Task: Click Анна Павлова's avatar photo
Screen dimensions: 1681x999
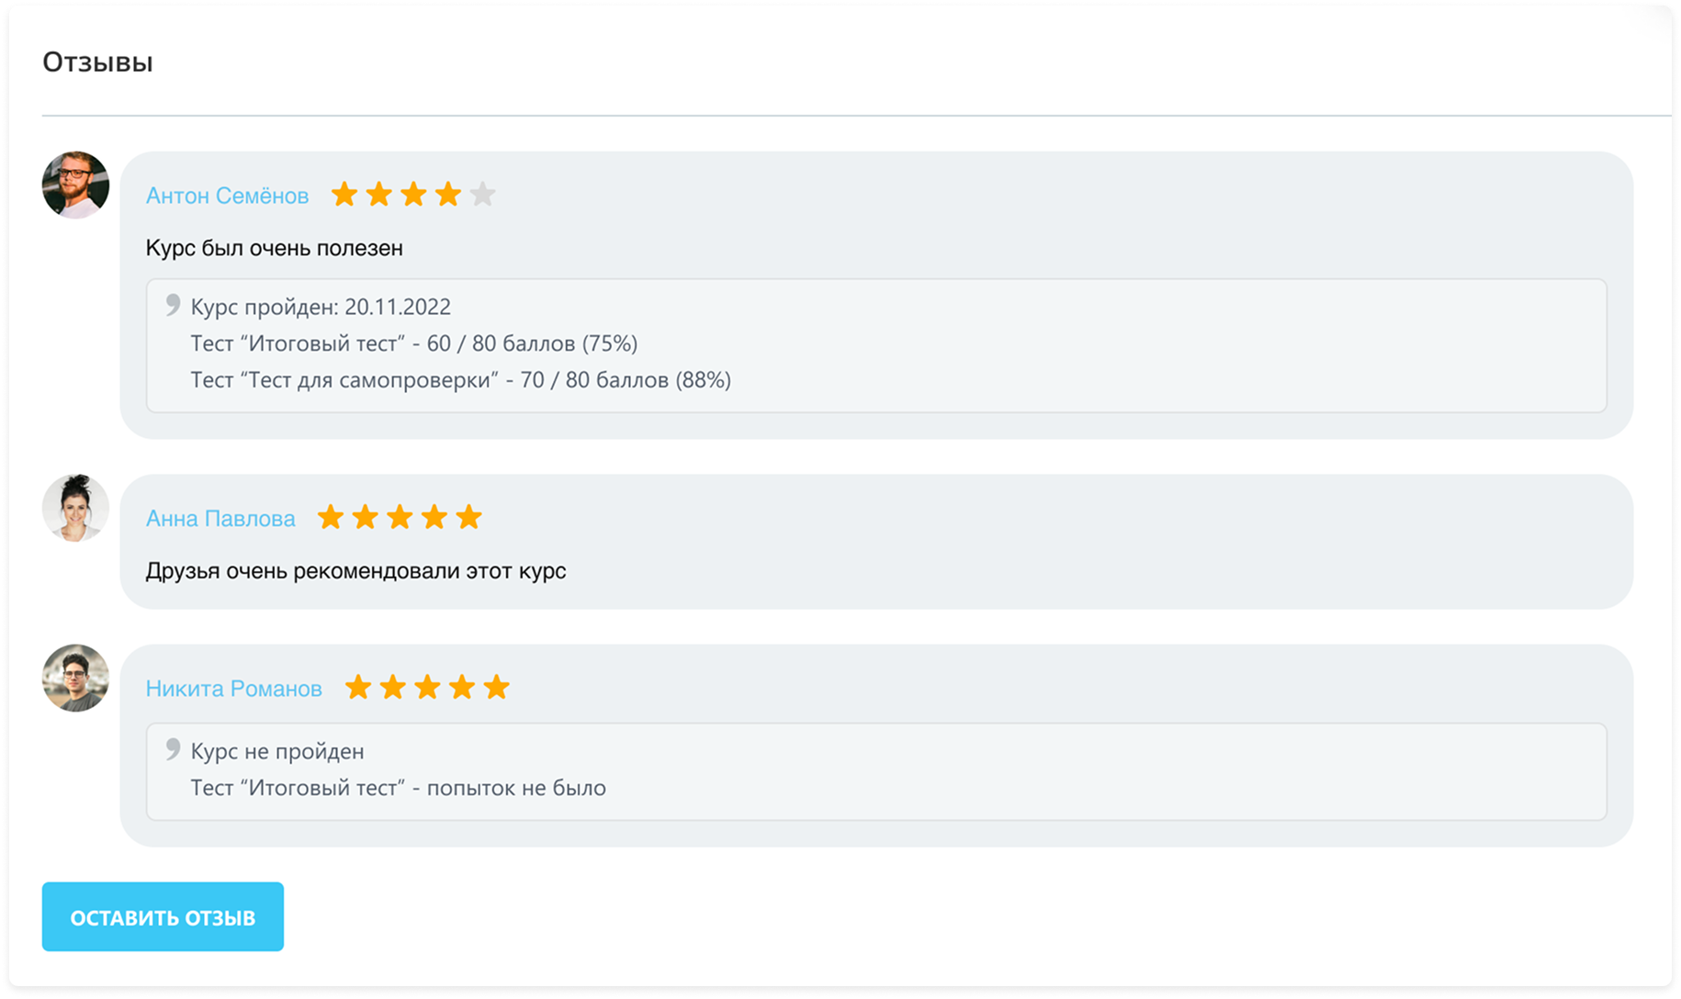Action: click(75, 508)
